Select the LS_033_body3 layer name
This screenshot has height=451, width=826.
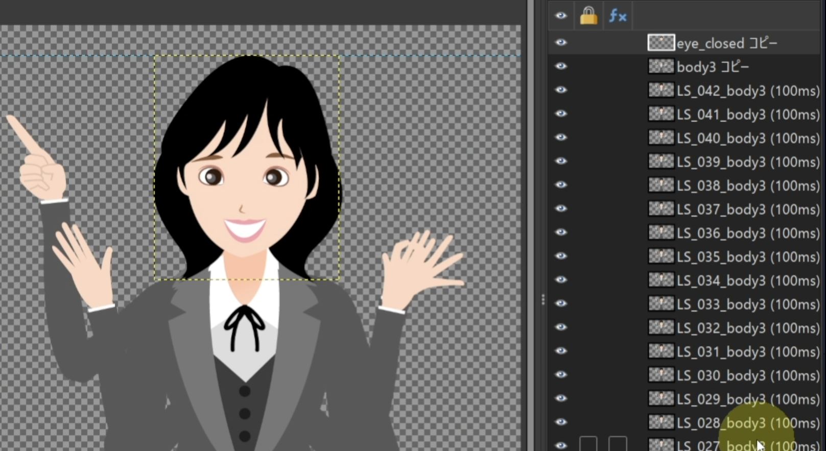coord(747,304)
